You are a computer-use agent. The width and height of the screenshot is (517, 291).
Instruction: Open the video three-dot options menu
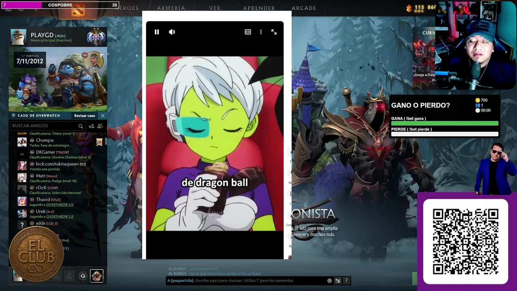pyautogui.click(x=261, y=32)
